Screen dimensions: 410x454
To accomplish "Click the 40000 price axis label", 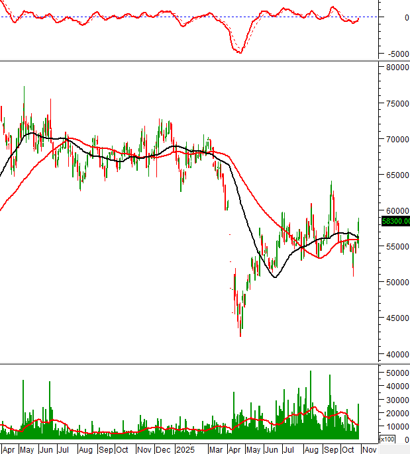I will [x=395, y=354].
